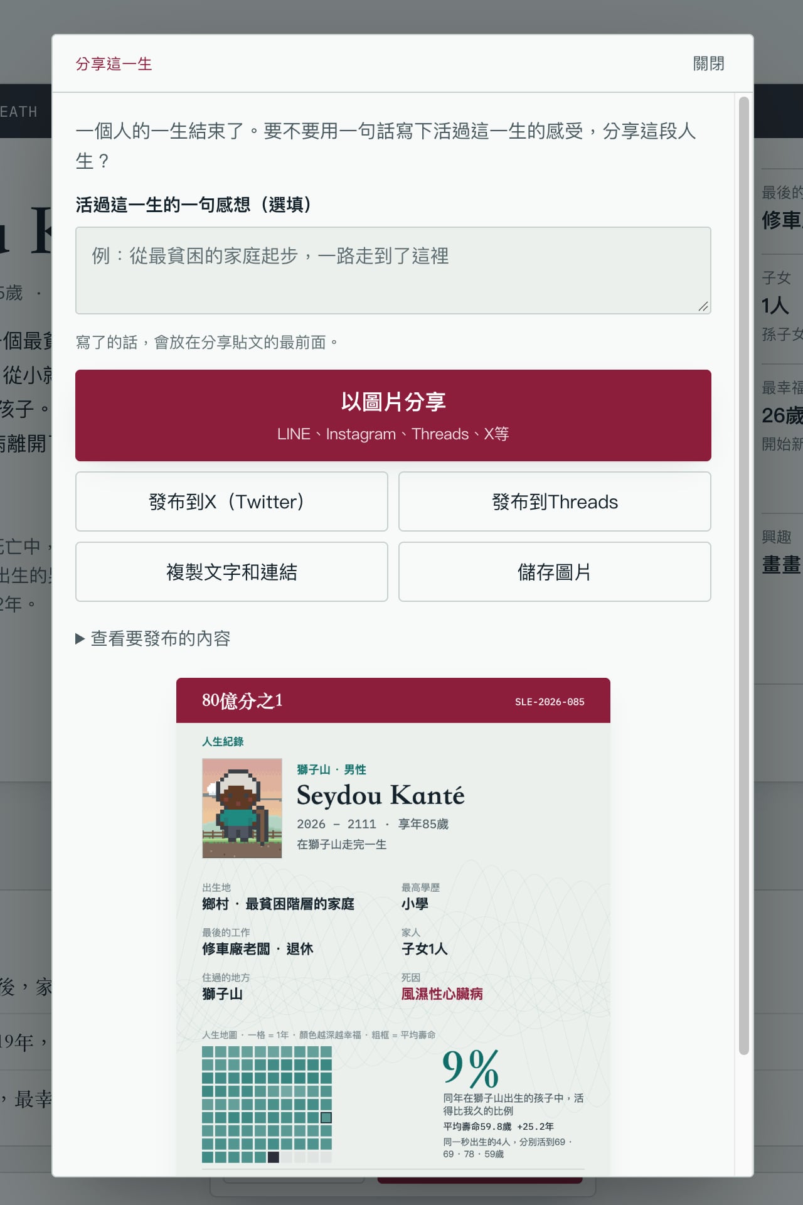Click the outlined average-lifespan cell in life map
The width and height of the screenshot is (803, 1205).
tap(326, 1117)
